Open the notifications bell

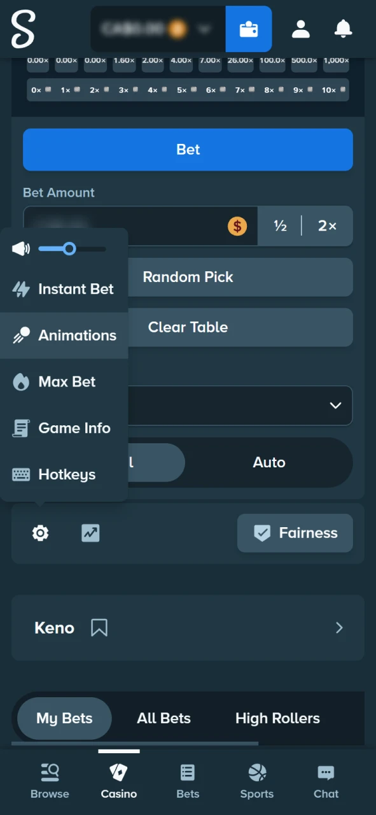point(343,29)
